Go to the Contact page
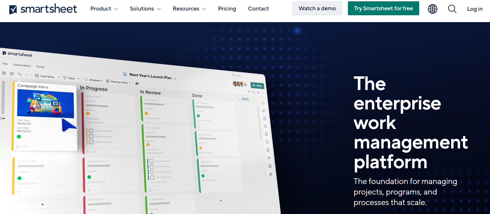This screenshot has height=214, width=490. click(258, 9)
